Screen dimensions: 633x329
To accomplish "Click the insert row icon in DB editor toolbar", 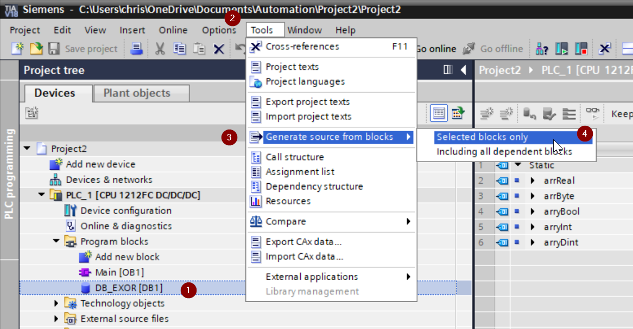I will (487, 114).
